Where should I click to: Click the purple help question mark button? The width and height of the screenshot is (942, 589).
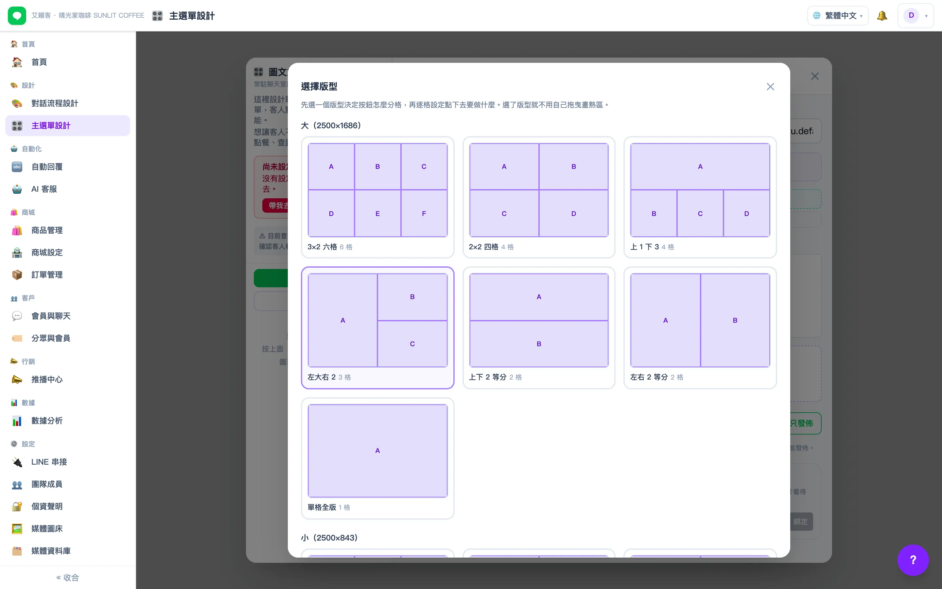[x=913, y=560]
